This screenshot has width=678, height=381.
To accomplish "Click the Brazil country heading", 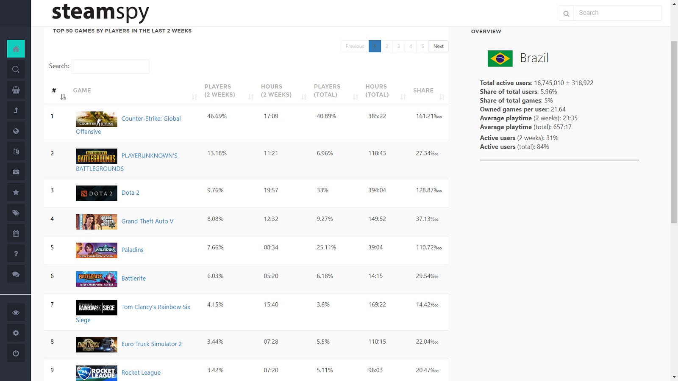I will [x=534, y=58].
